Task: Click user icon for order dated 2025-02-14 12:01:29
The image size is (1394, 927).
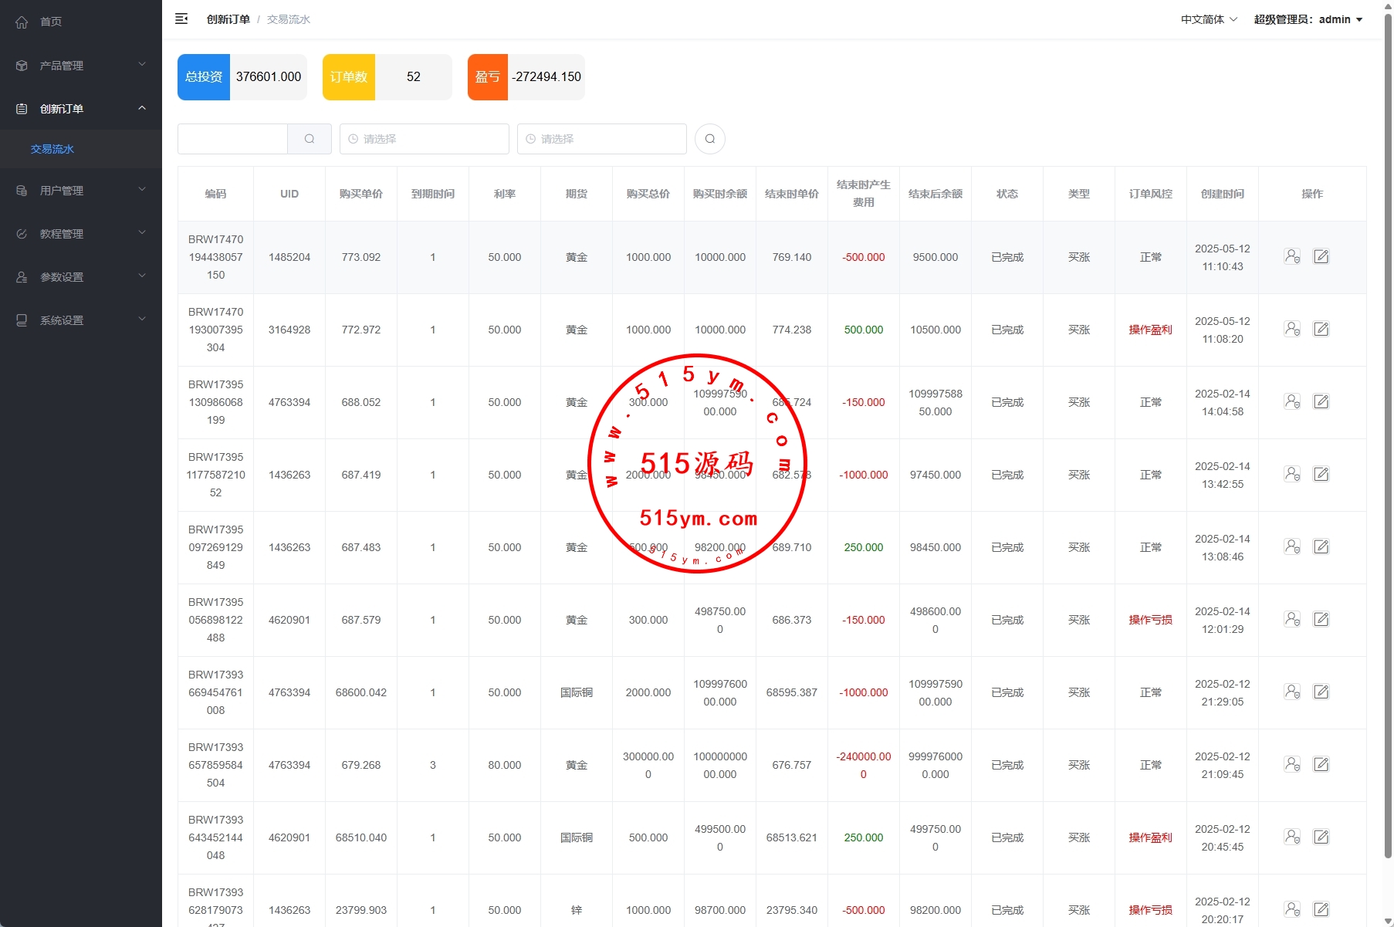Action: coord(1291,619)
